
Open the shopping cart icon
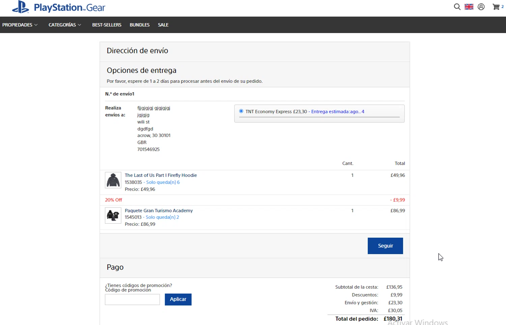tap(496, 7)
